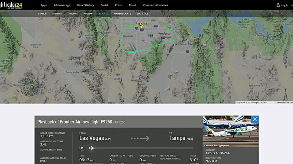Viewport: 293px width, 164px height.
Task: Open the Commercial services menu
Action: pyautogui.click(x=155, y=5)
